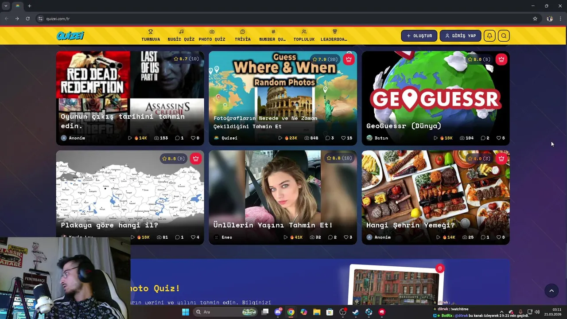The height and width of the screenshot is (319, 567).
Task: Click the Oluştur button
Action: [419, 36]
